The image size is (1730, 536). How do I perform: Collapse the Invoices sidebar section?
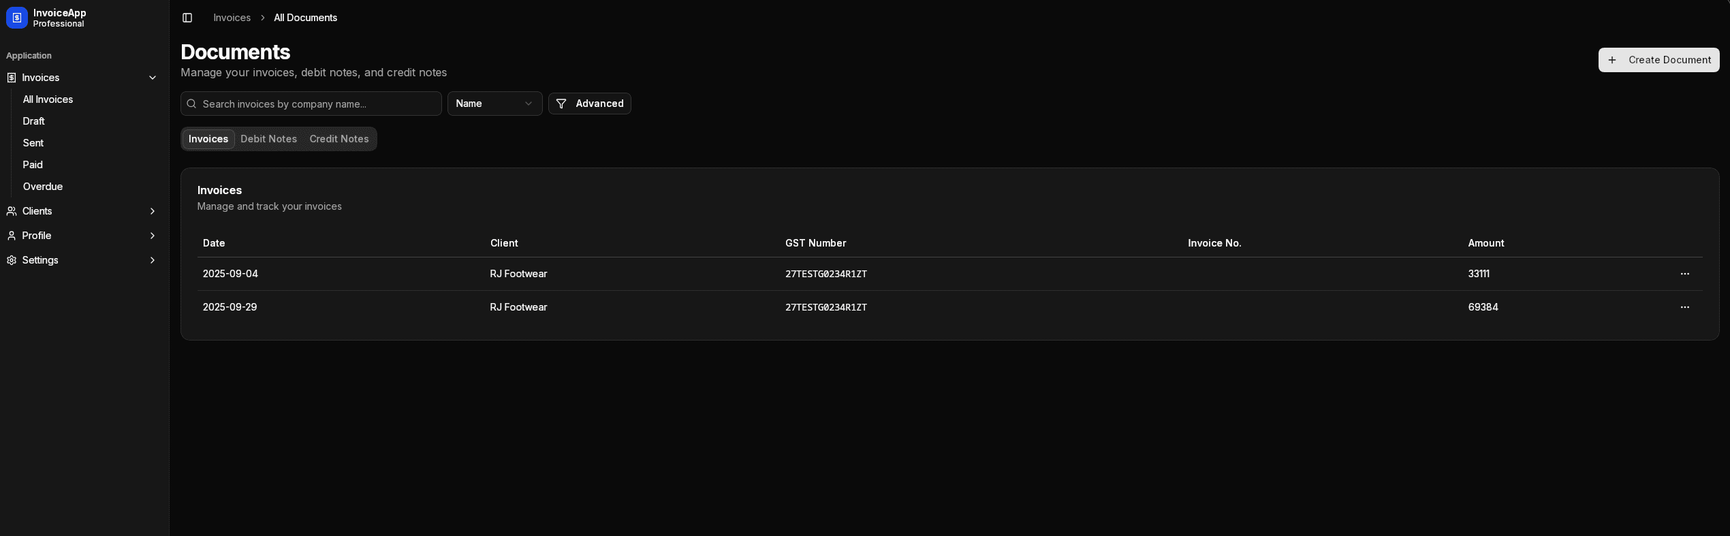pos(153,78)
